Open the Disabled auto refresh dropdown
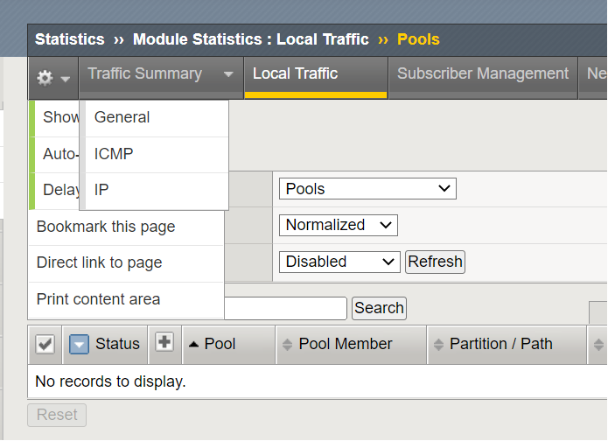This screenshot has height=441, width=608. pos(339,262)
